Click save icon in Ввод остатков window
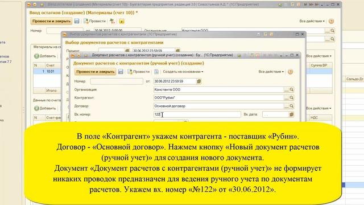The height and width of the screenshot is (205, 364). [77, 21]
